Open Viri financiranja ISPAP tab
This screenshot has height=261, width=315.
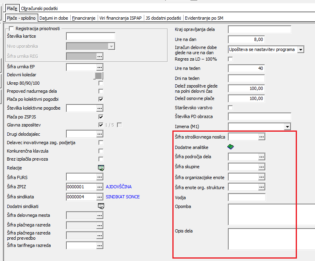point(121,18)
